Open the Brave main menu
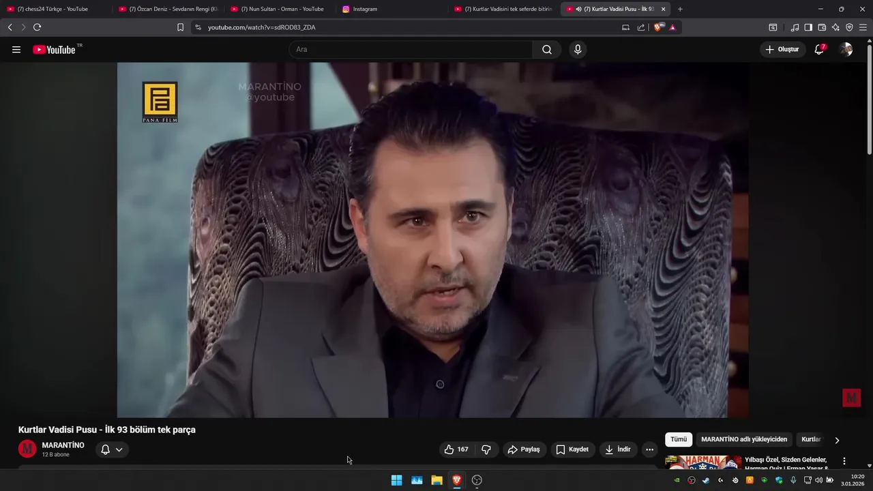The image size is (873, 491). pos(863,27)
